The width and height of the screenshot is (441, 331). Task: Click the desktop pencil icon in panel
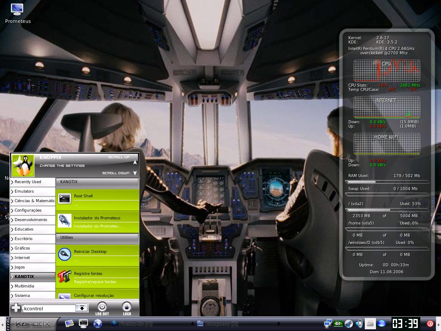69,324
